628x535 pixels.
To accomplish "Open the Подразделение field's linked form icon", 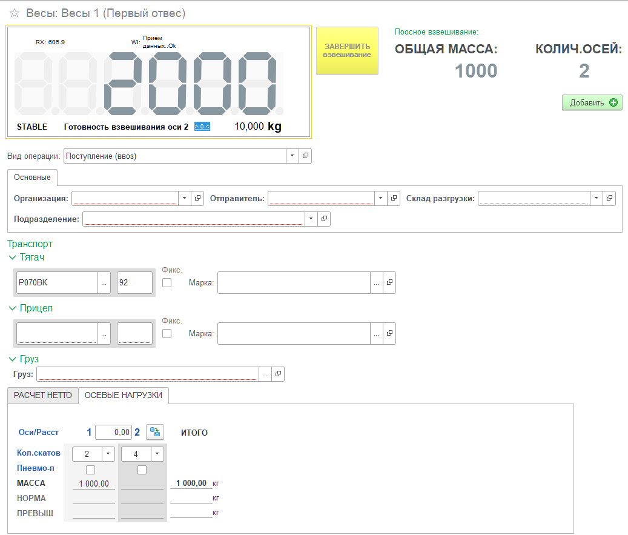I will 324,219.
